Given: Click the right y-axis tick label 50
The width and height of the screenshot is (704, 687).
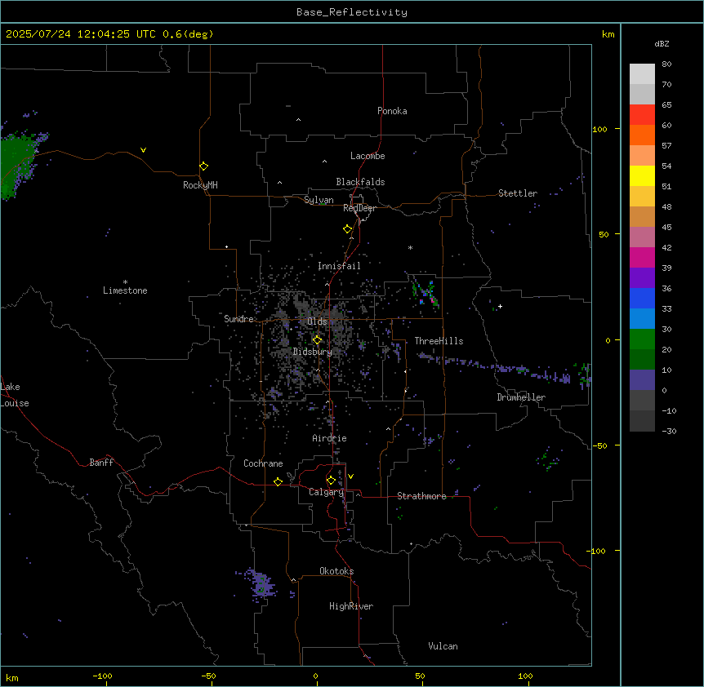Looking at the screenshot, I should point(604,234).
